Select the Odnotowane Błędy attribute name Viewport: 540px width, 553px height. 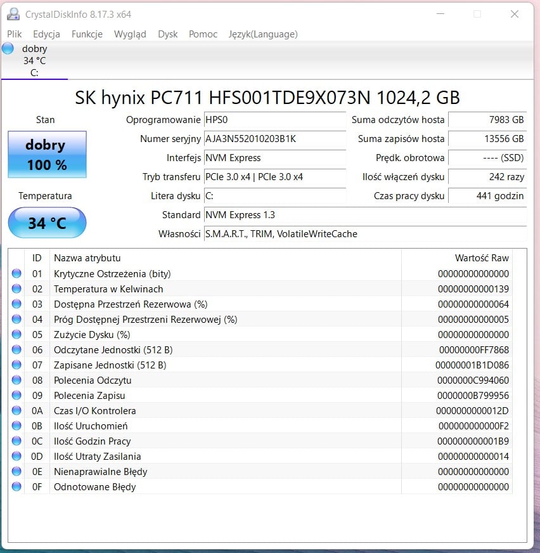[x=94, y=487]
